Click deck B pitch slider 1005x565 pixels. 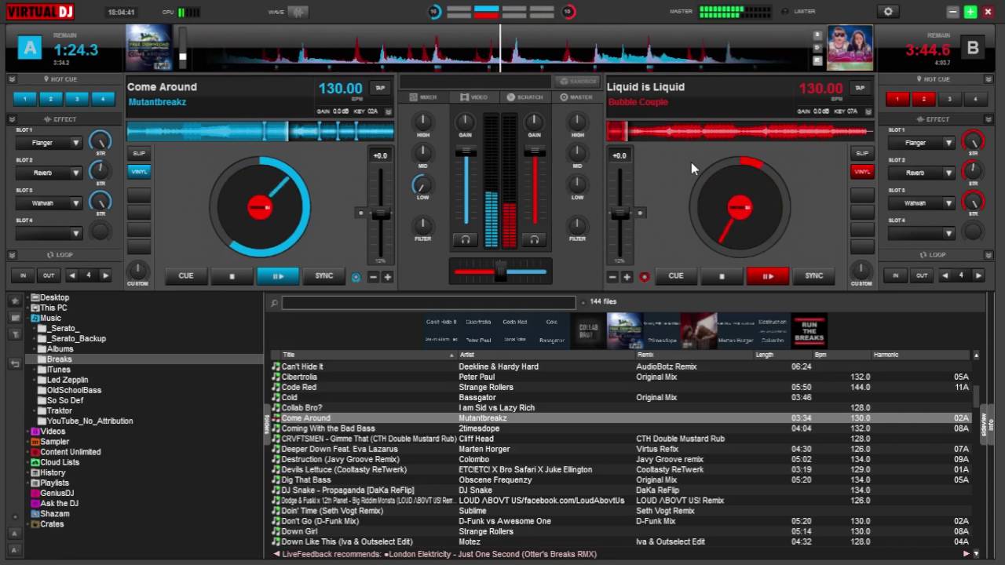pos(620,213)
